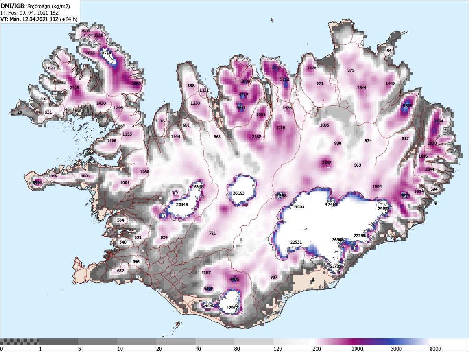Select the 1344 value in northeast
The image size is (469, 352).
pyautogui.click(x=362, y=88)
